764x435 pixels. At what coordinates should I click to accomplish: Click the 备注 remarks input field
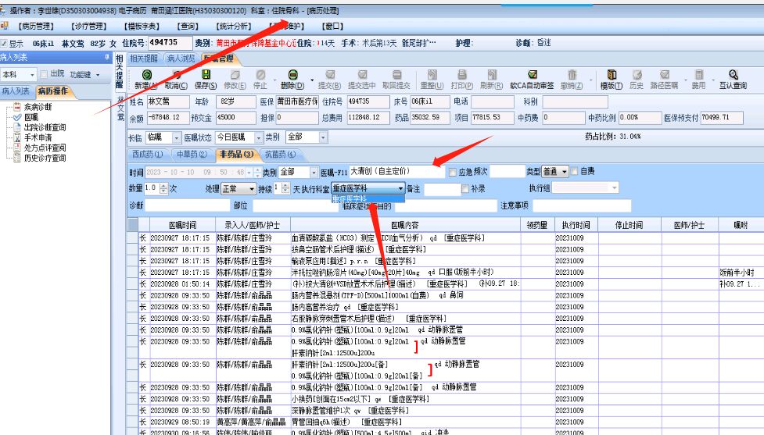442,189
